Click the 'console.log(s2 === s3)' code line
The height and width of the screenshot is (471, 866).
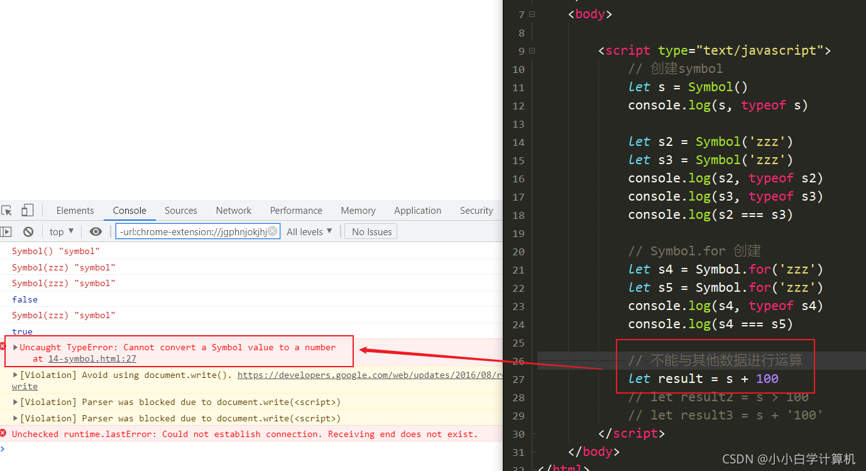[711, 214]
